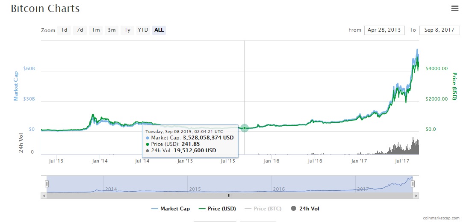Click the navigator scrollbar right arrow
Screen dimensions: 475x222
[416, 196]
